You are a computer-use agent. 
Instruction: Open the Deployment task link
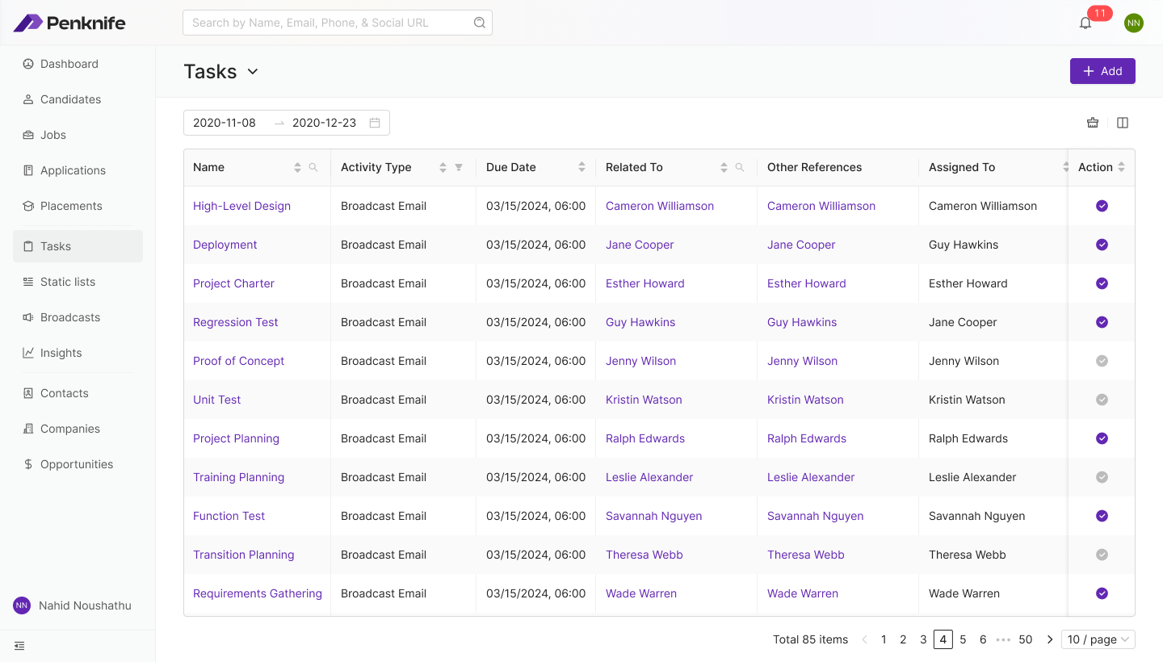pos(225,245)
